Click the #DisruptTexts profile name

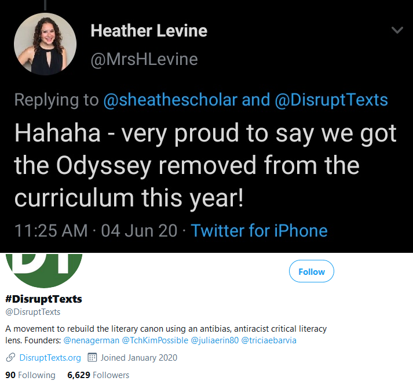click(x=43, y=299)
